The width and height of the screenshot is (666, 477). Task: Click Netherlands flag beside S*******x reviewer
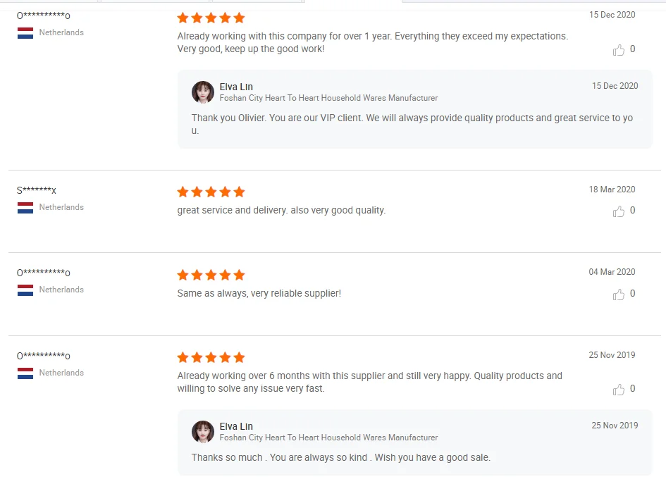tap(25, 208)
